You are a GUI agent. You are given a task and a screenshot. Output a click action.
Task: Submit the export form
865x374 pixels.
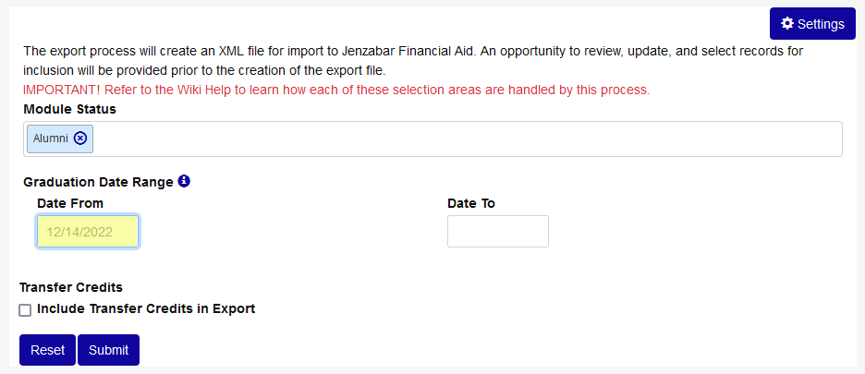pos(108,350)
